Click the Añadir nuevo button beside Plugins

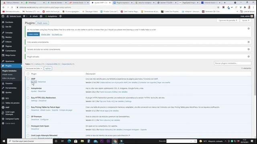(42, 23)
